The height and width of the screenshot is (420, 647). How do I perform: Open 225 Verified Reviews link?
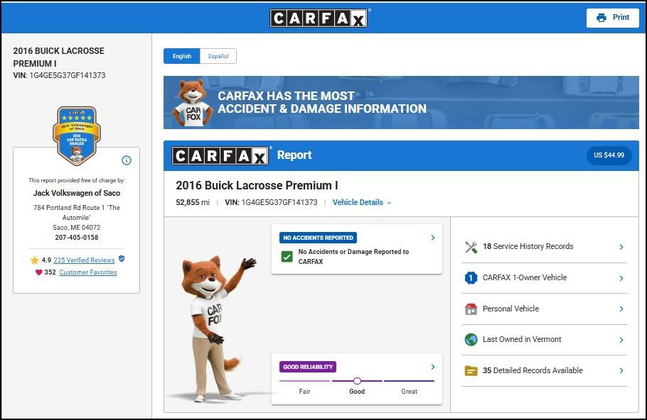[x=84, y=260]
